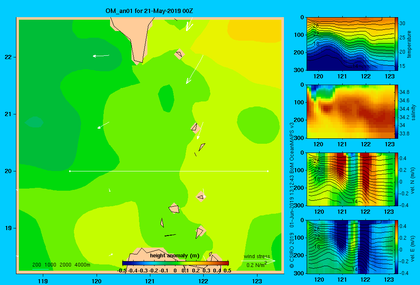Click the temperature color scale bar
The height and width of the screenshot is (285, 420).
396,44
